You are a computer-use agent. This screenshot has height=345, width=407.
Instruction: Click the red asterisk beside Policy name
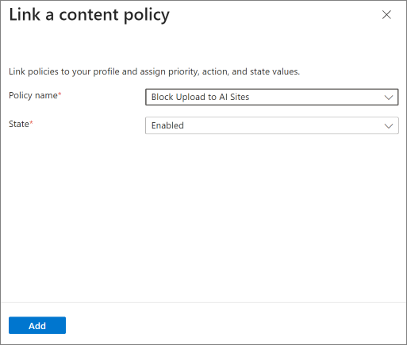click(x=60, y=94)
